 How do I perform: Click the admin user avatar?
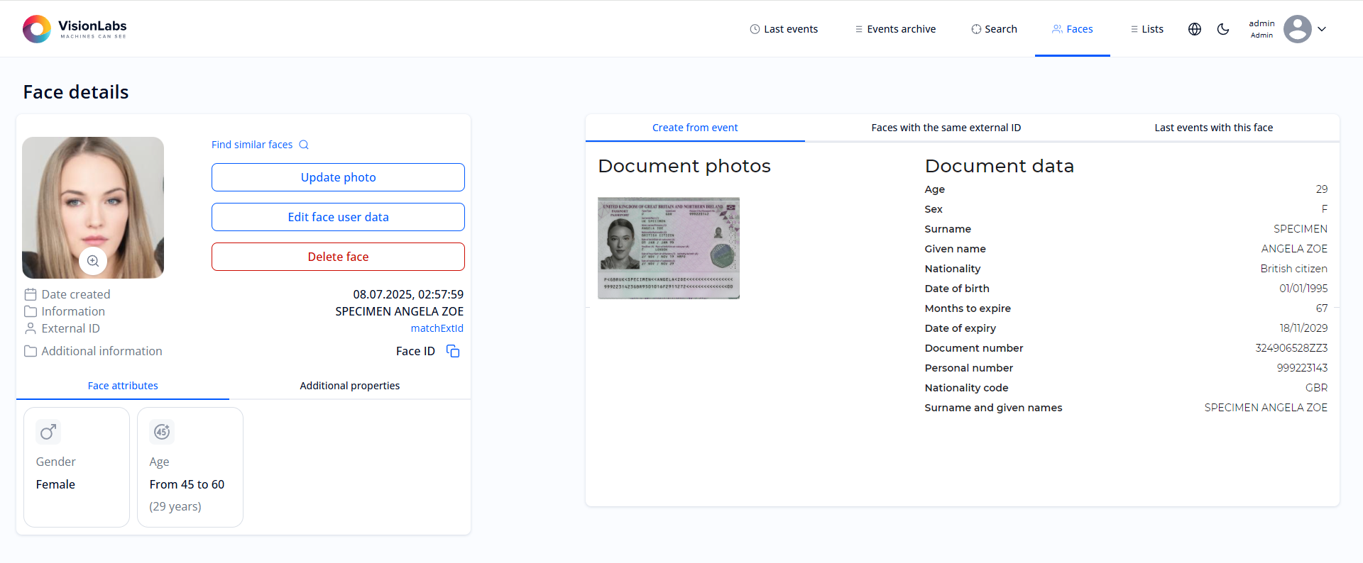click(1297, 29)
